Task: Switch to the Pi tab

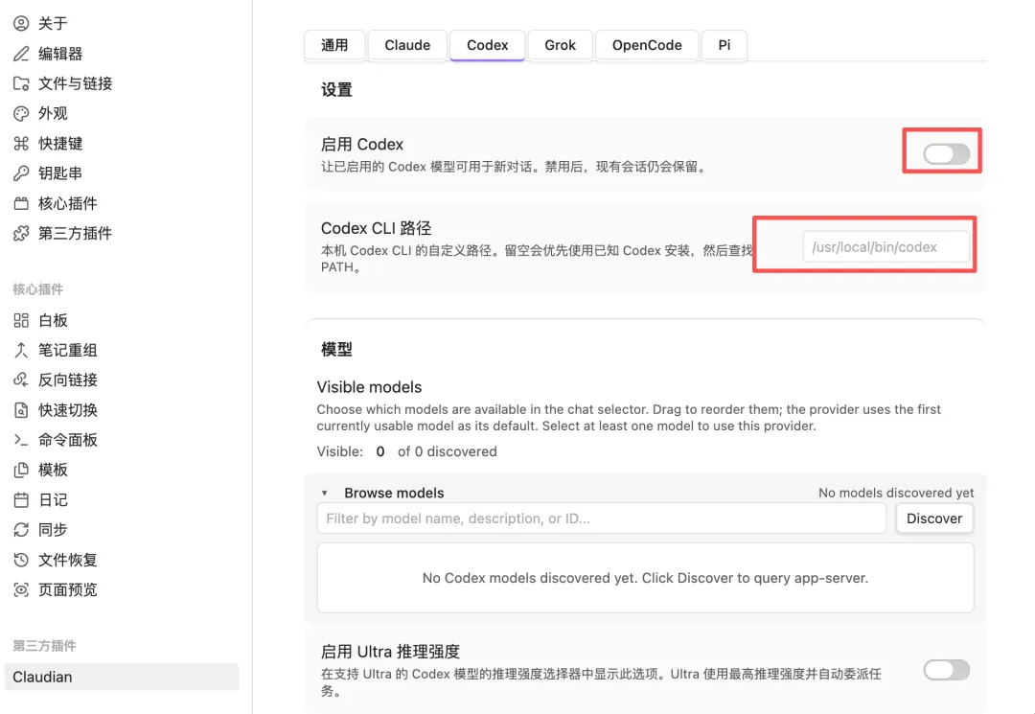Action: tap(724, 45)
